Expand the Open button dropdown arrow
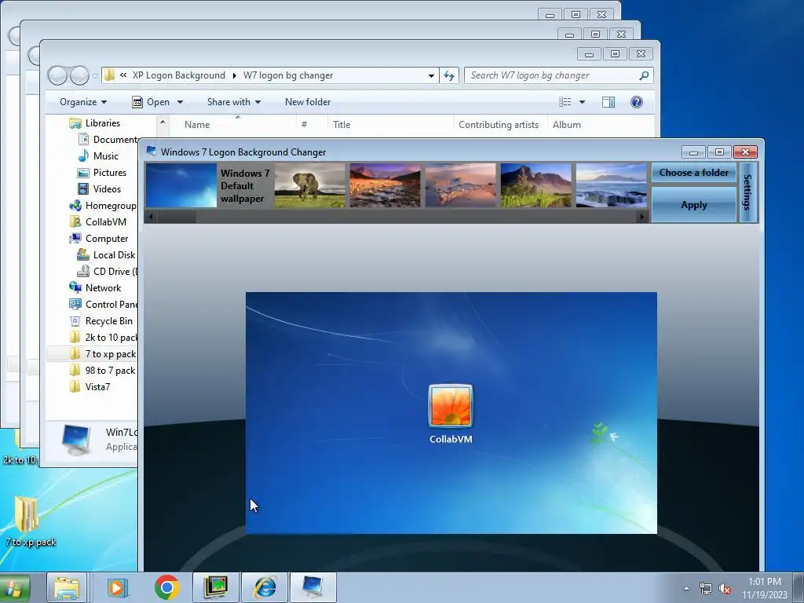804x603 pixels. pyautogui.click(x=180, y=102)
